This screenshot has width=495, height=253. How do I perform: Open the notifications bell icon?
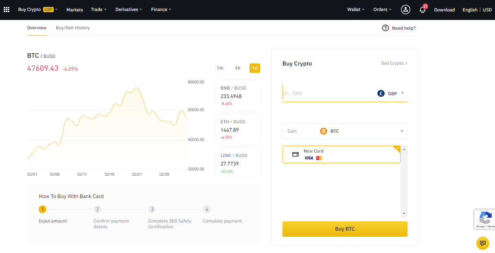tap(423, 10)
